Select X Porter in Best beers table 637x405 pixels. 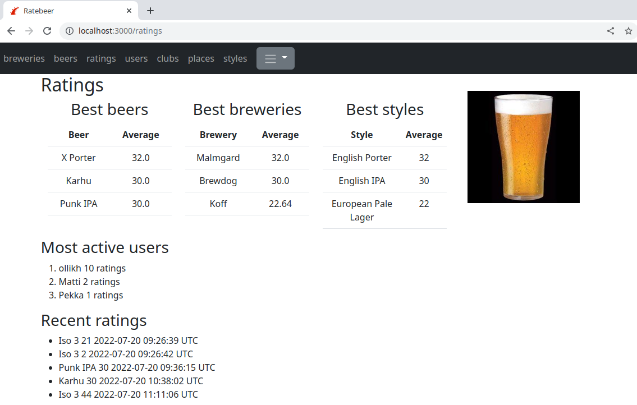point(79,158)
